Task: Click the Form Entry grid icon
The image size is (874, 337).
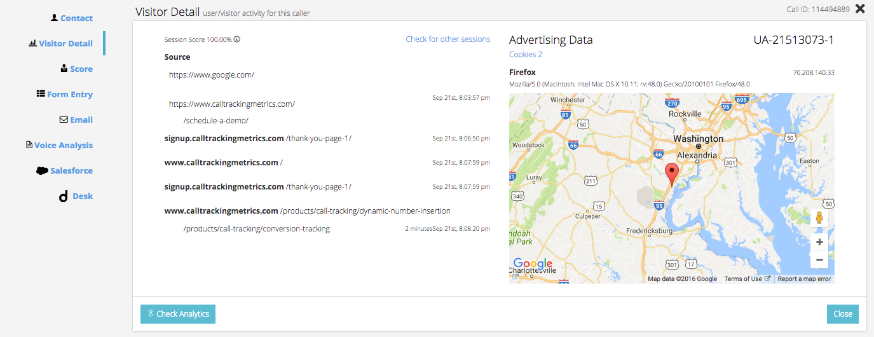Action: pyautogui.click(x=41, y=94)
